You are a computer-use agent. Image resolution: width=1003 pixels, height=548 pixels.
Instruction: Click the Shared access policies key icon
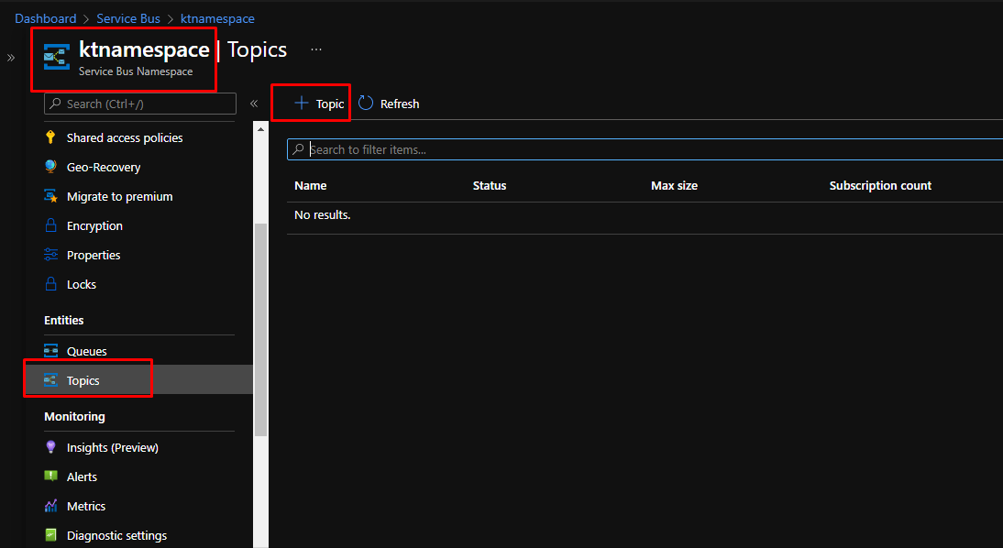click(50, 138)
